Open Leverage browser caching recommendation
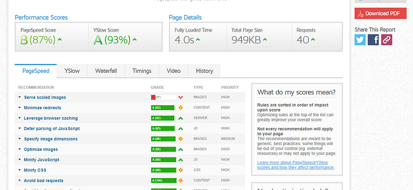The width and height of the screenshot is (413, 190). point(51,118)
